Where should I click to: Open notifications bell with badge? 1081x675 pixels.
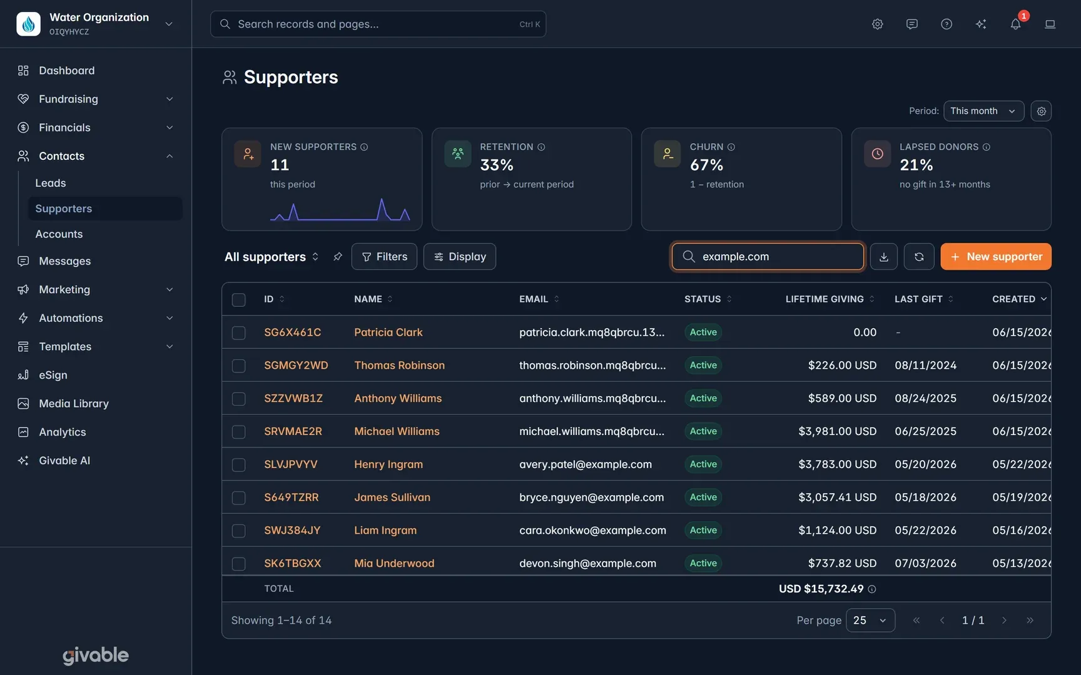(1015, 24)
